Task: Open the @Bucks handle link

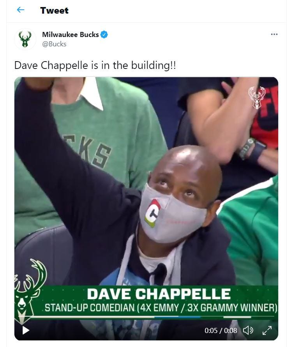Action: [54, 44]
